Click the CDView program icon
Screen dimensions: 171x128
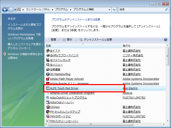tap(48, 107)
